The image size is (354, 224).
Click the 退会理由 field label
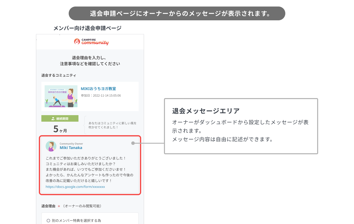pos(48,206)
